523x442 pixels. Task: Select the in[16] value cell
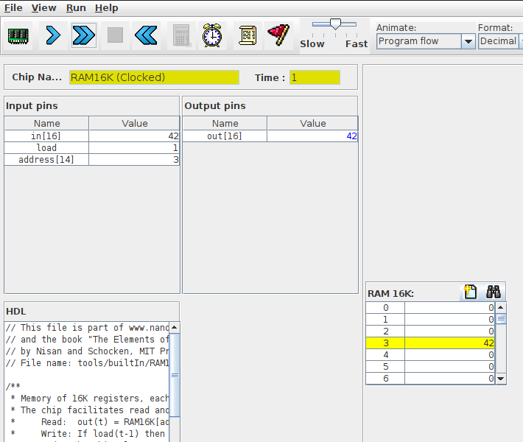coord(134,136)
